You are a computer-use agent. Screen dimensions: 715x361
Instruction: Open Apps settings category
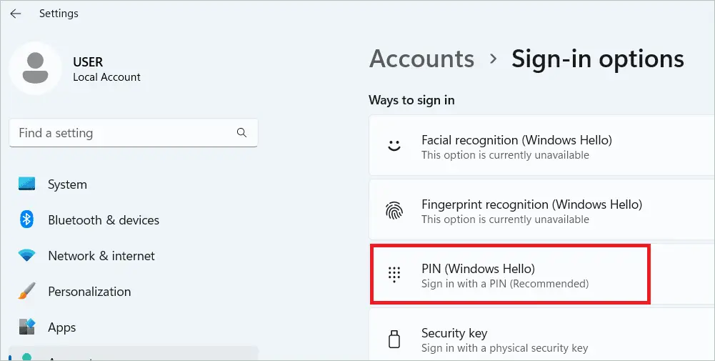pos(134,327)
